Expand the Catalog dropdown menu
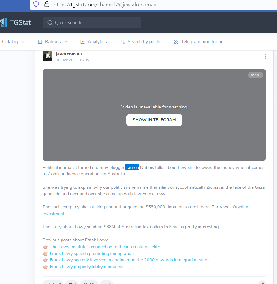Viewport: 277px width, 284px height. click(x=13, y=42)
